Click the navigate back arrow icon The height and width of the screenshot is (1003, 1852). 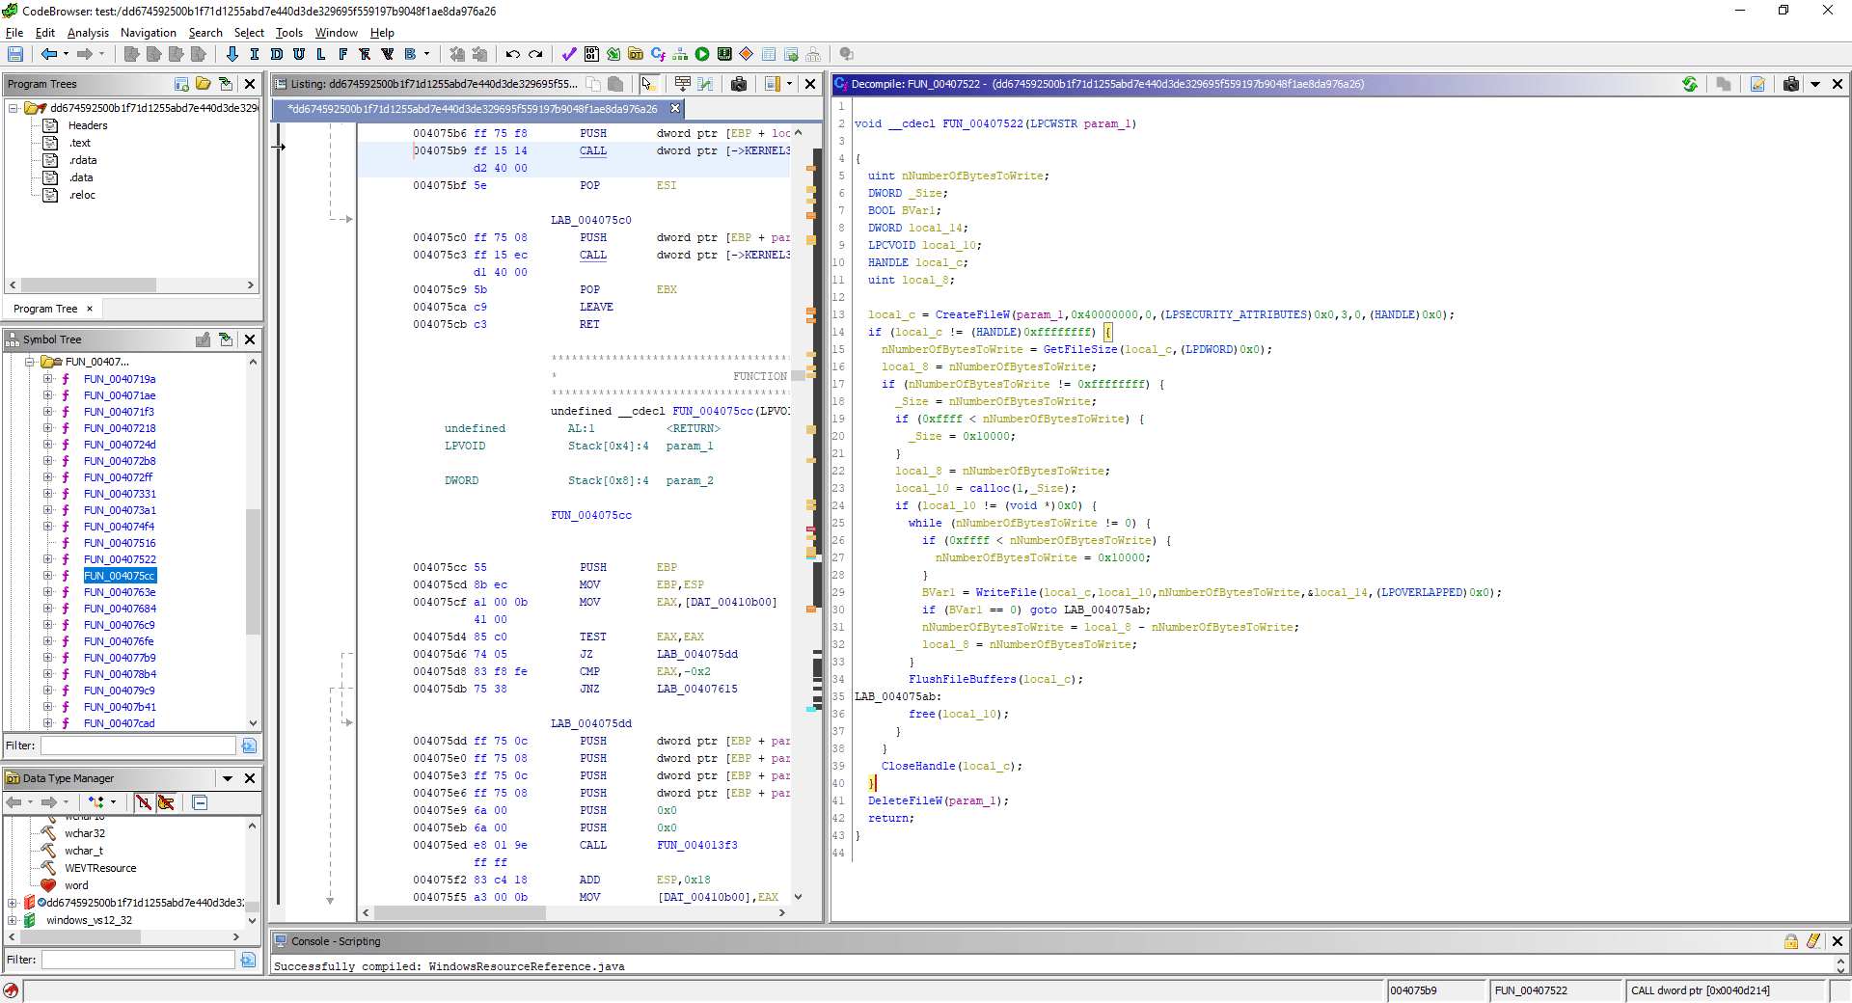click(50, 54)
